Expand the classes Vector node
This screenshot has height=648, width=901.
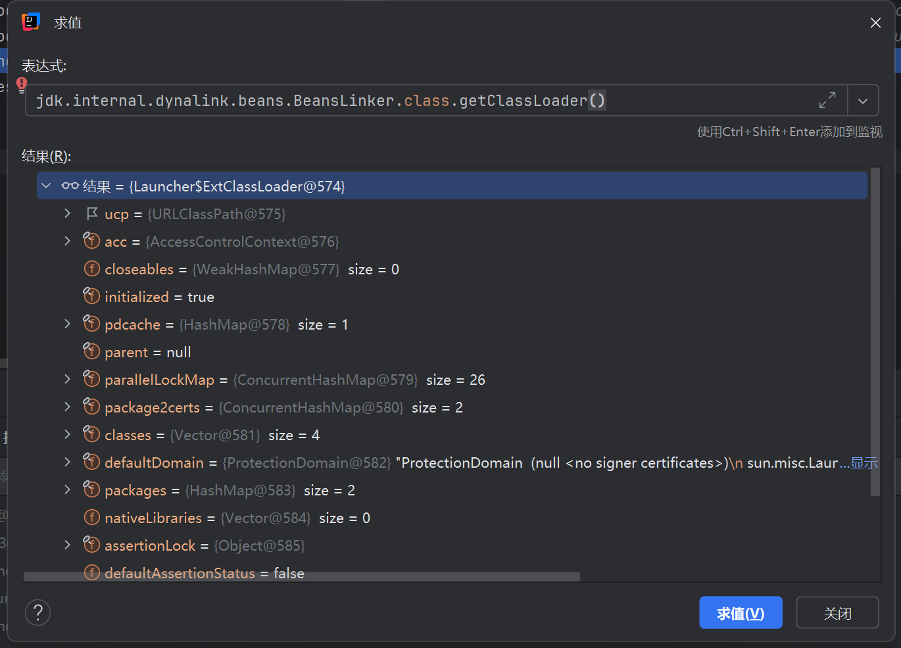click(x=67, y=435)
